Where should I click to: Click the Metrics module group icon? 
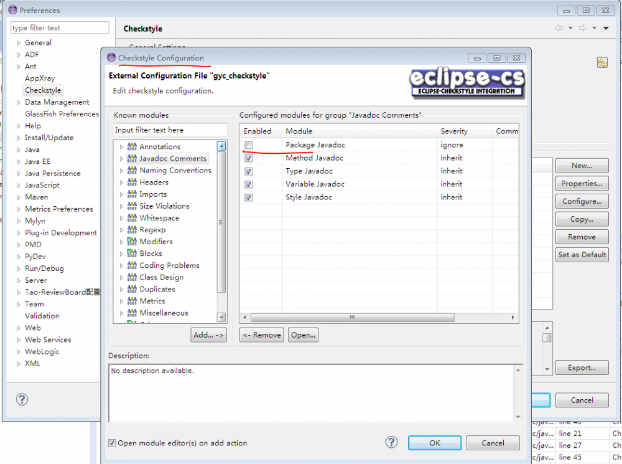(132, 301)
